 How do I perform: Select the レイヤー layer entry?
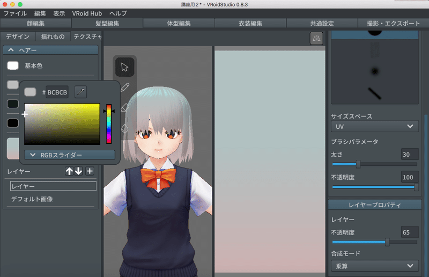[53, 186]
